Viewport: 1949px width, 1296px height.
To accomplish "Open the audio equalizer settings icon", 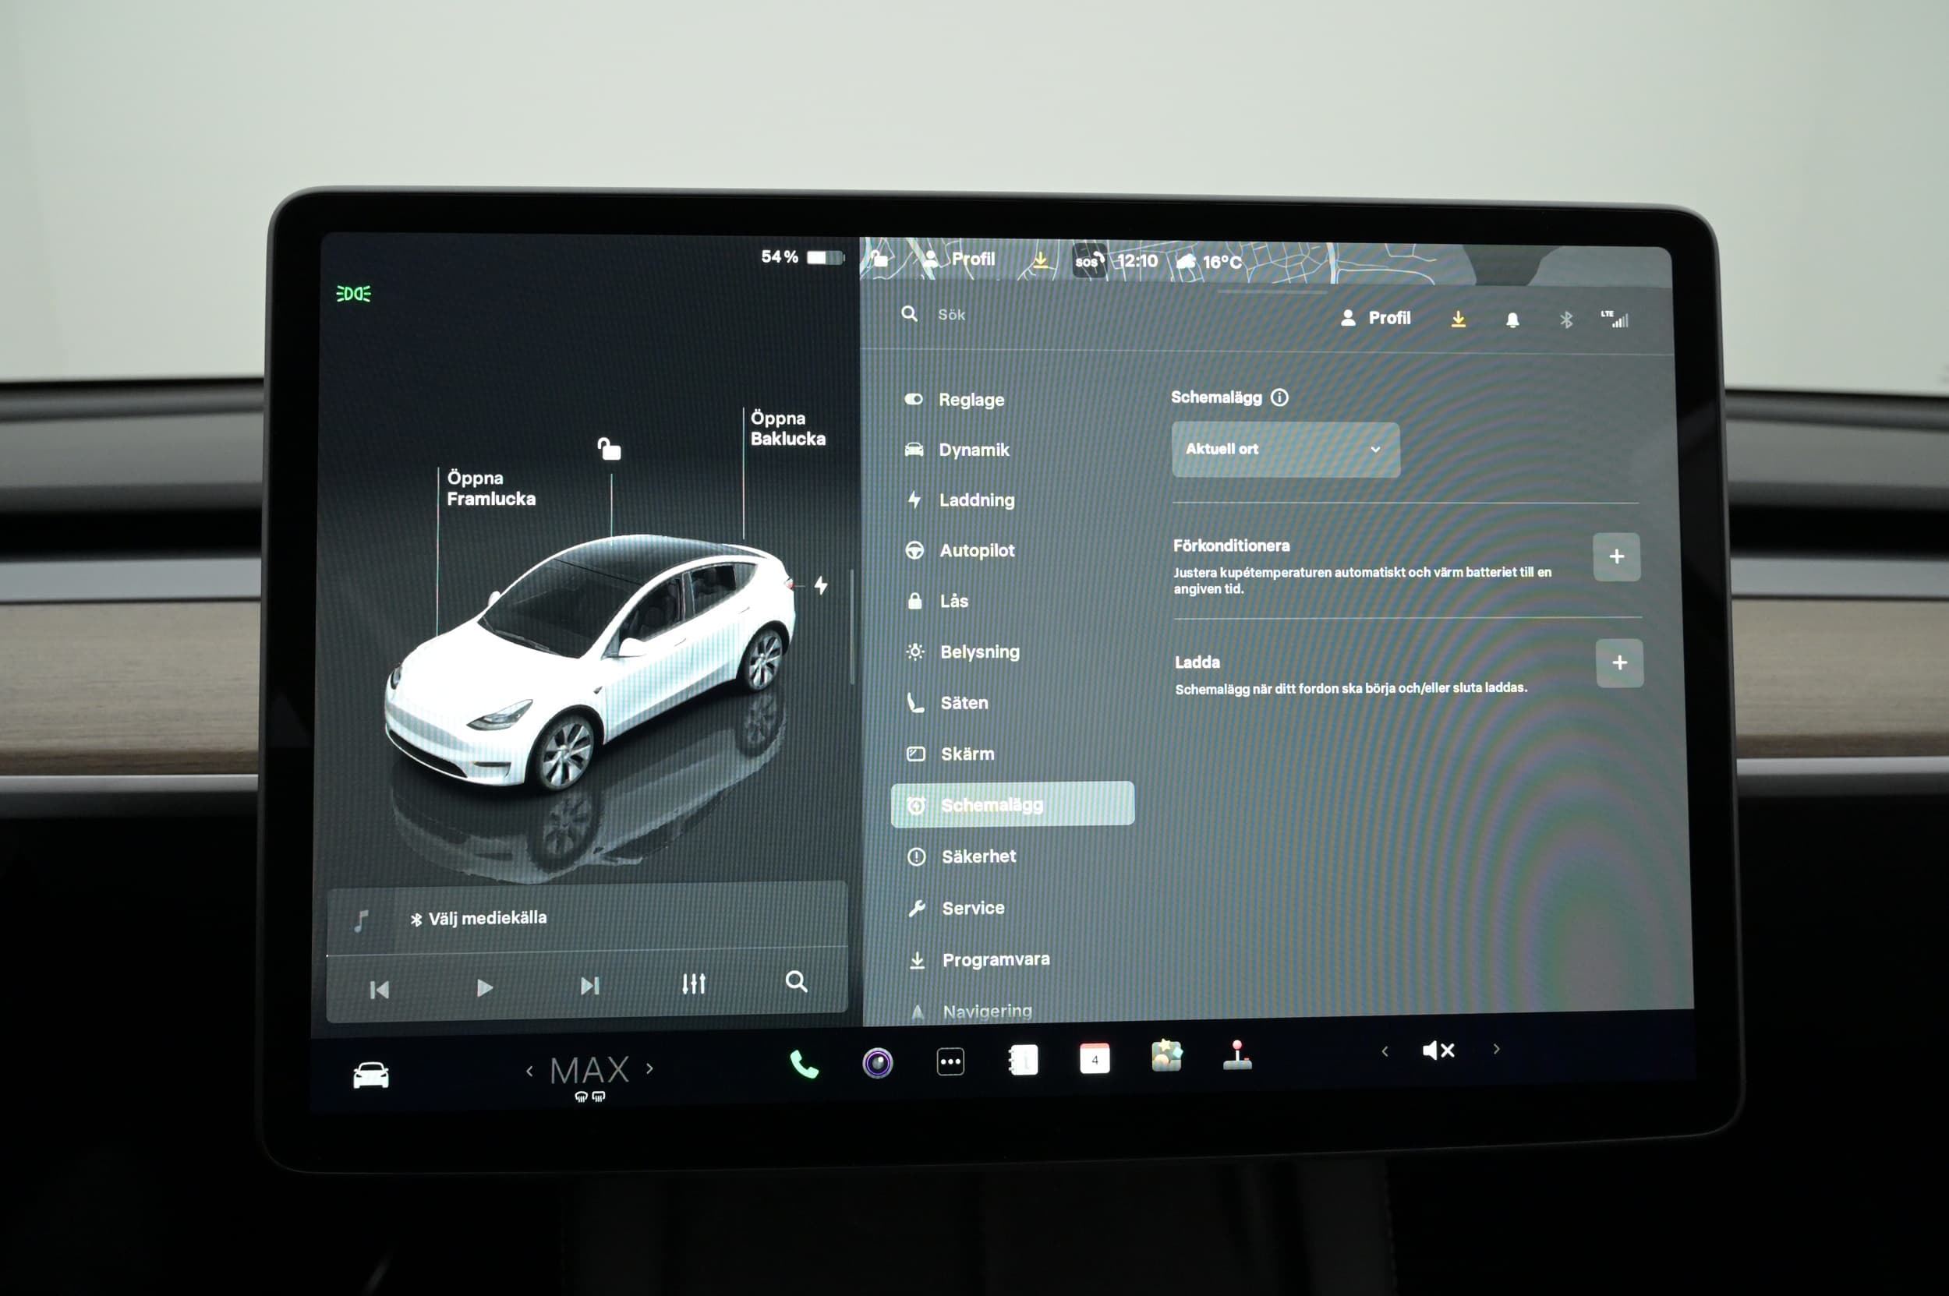I will click(693, 983).
